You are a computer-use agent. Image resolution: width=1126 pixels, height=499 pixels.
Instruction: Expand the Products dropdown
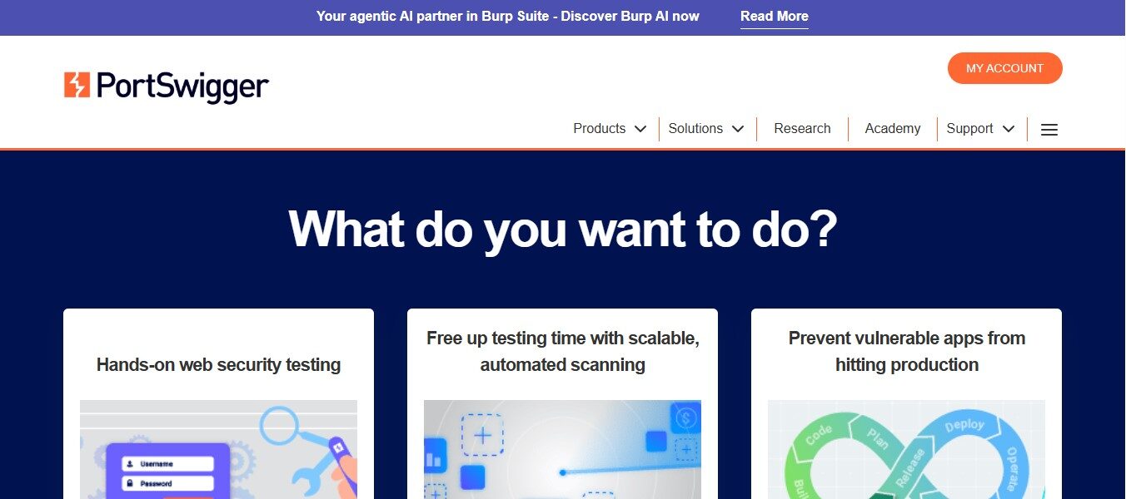tap(599, 129)
